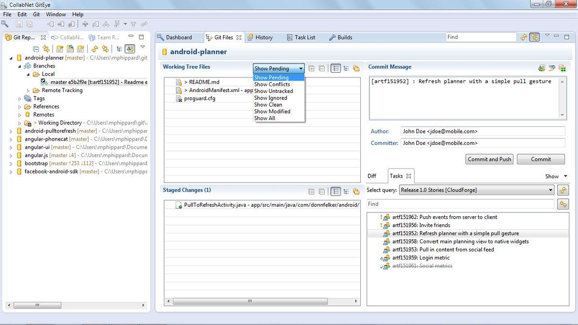This screenshot has width=578, height=325.
Task: Expand the Tags node
Action: click(20, 99)
